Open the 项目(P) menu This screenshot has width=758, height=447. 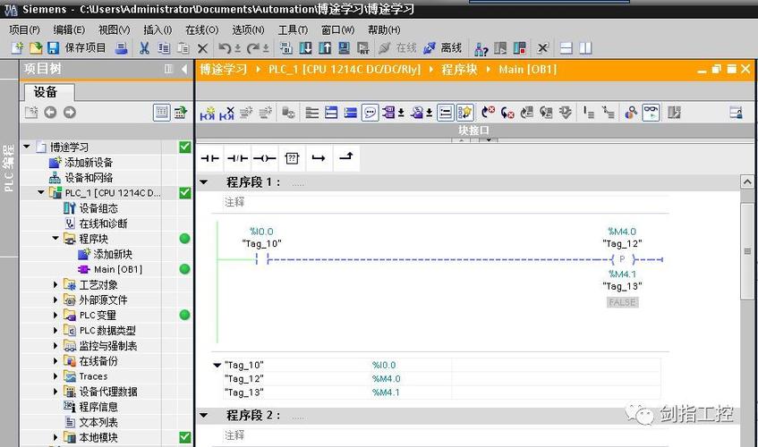[24, 30]
